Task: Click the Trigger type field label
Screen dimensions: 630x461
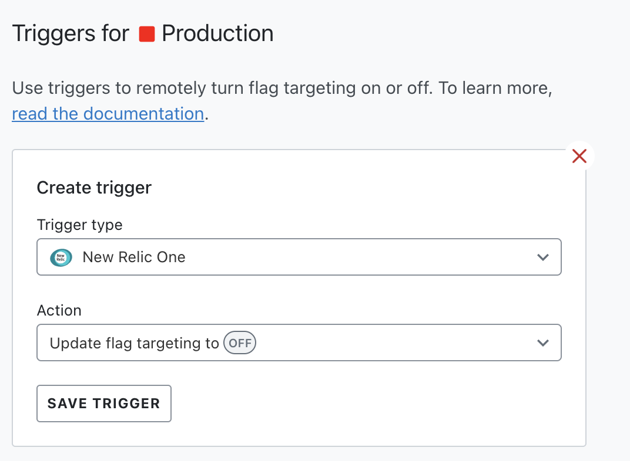Action: coord(79,225)
